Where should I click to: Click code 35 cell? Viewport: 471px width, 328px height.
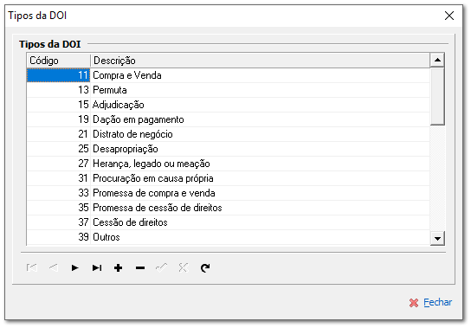(x=59, y=208)
